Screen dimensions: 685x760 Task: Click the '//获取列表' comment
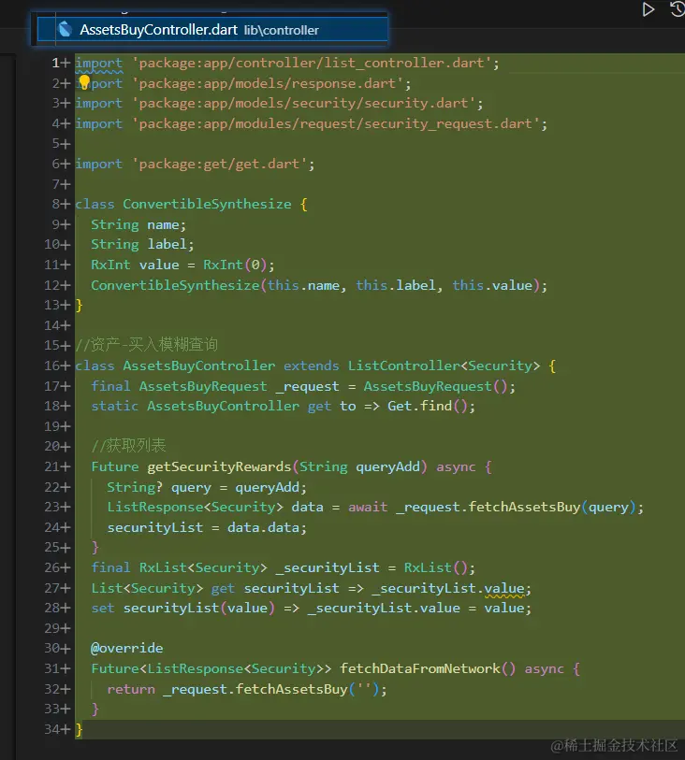pyautogui.click(x=128, y=445)
